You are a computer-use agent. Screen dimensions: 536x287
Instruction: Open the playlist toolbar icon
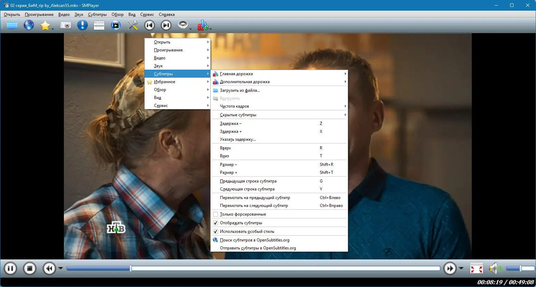click(99, 25)
